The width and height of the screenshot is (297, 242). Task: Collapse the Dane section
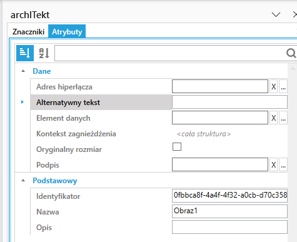click(23, 71)
